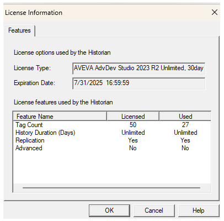Select the Replication feature row
This screenshot has height=221, width=224.
point(112,140)
